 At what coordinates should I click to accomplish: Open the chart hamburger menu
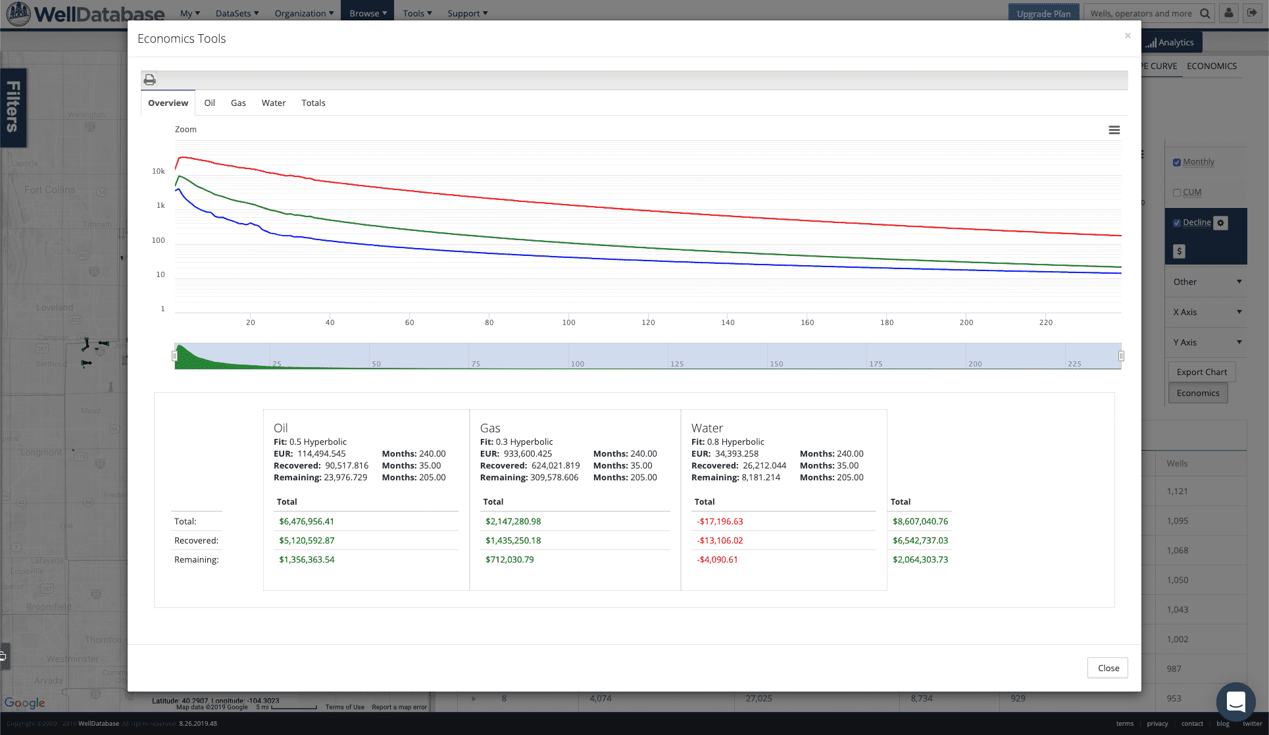coord(1114,130)
